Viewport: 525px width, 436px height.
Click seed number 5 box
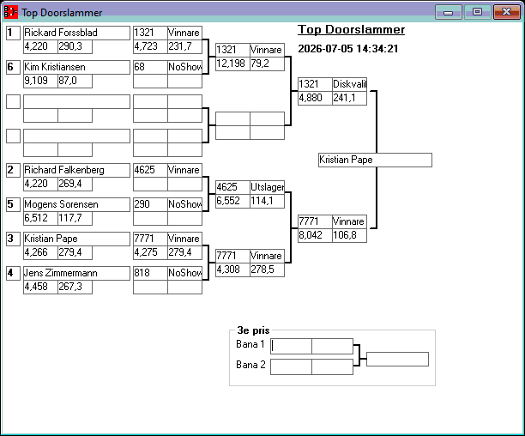(14, 204)
